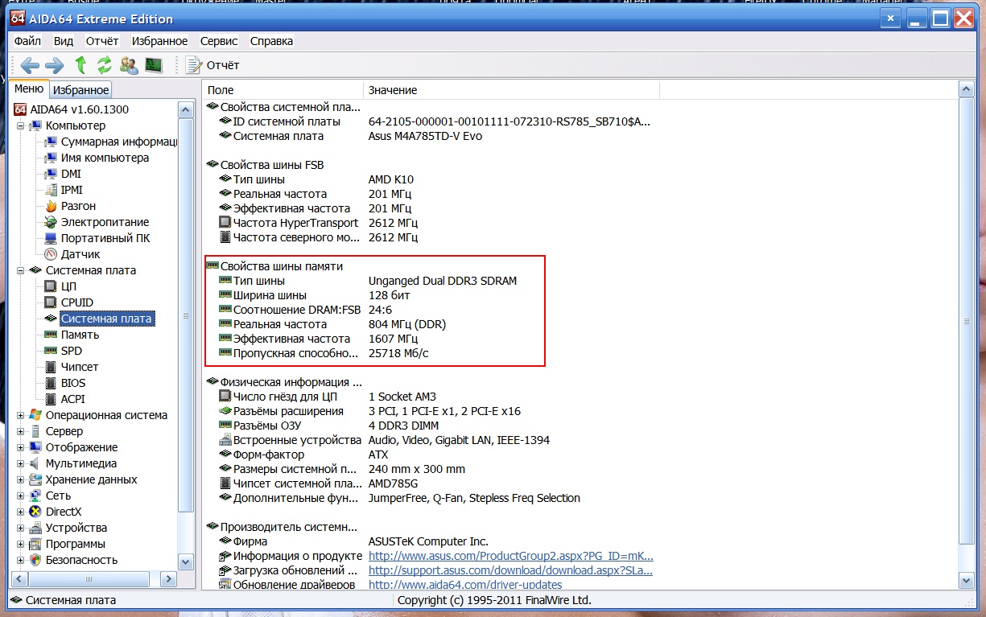Refresh the view with the green arrows icon
The height and width of the screenshot is (617, 986).
click(105, 65)
